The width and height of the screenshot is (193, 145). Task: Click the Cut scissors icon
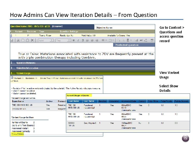click(x=18, y=40)
